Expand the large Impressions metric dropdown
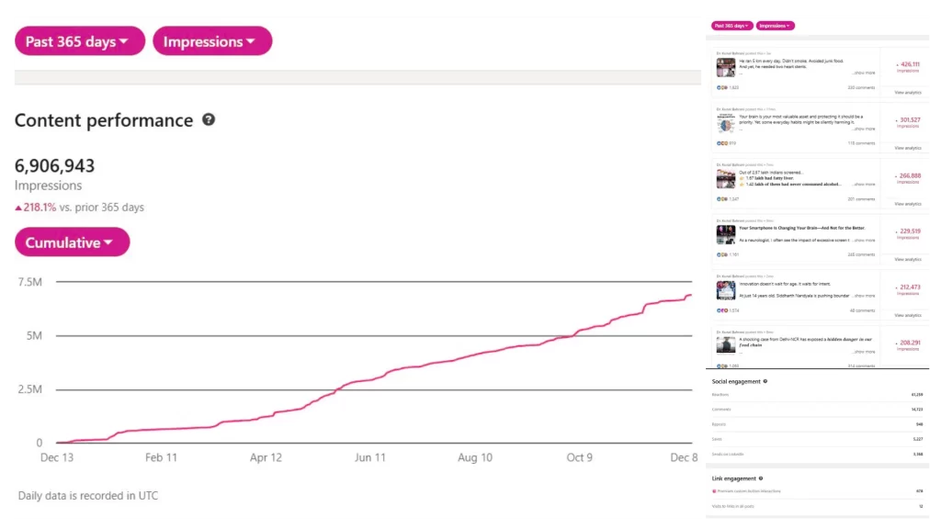The width and height of the screenshot is (941, 529). pyautogui.click(x=212, y=41)
